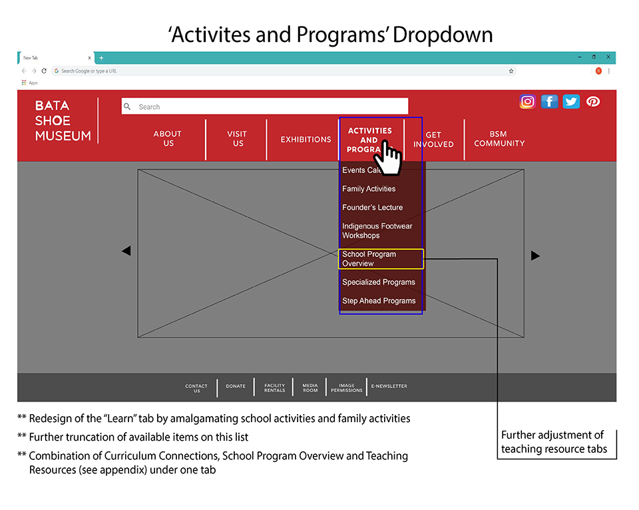Image resolution: width=639 pixels, height=510 pixels.
Task: Open the Exhibitions menu
Action: pos(306,139)
